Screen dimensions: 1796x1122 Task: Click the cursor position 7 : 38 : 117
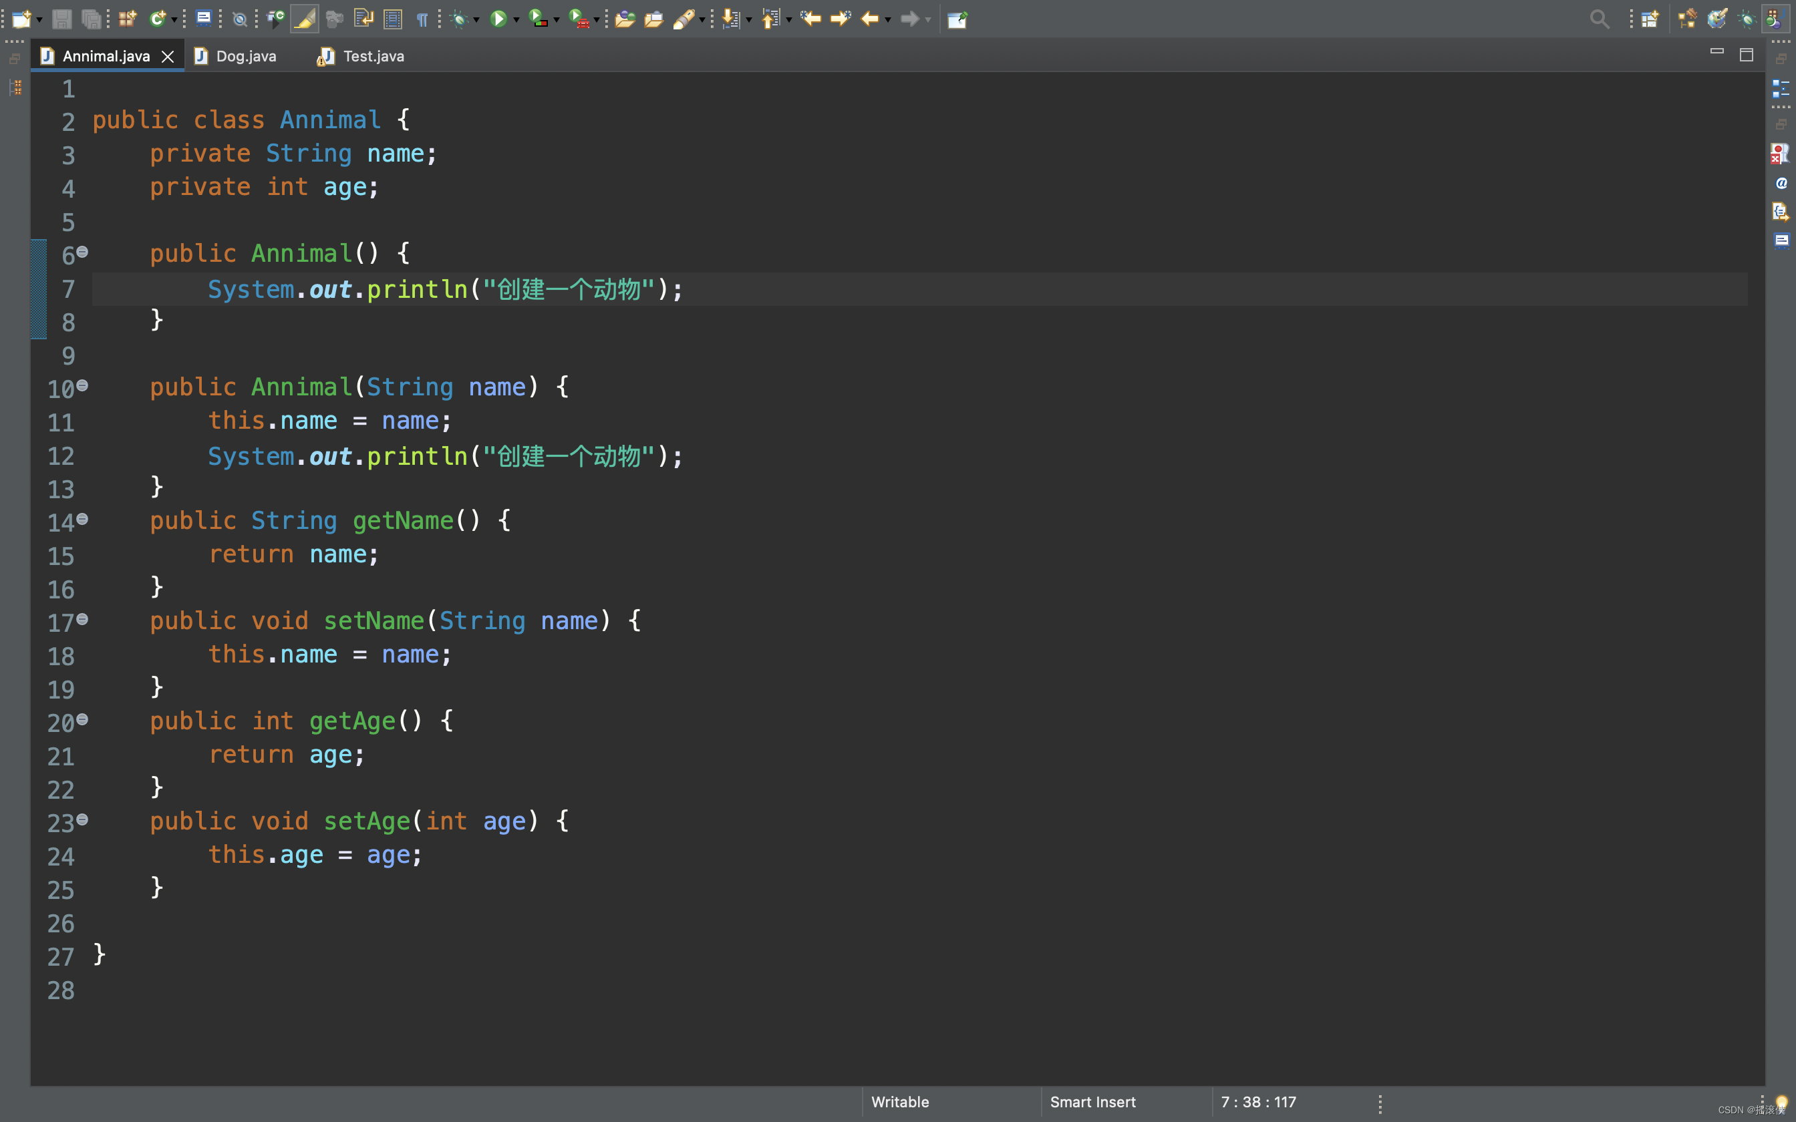tap(1259, 1102)
